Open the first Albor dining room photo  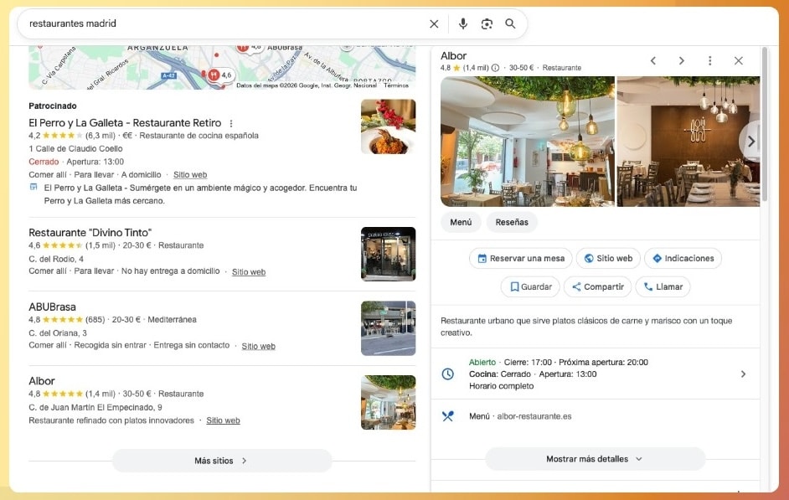pyautogui.click(x=528, y=142)
